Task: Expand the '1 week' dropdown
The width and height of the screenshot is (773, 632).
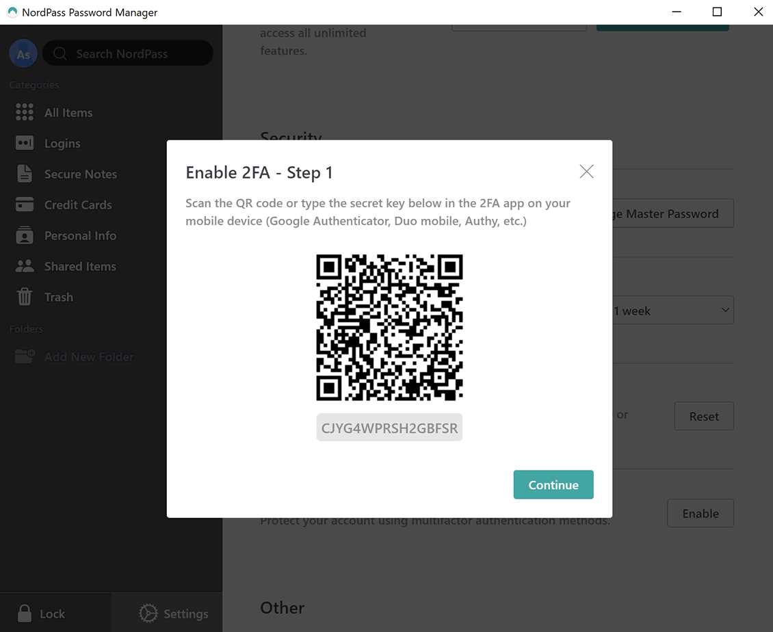Action: coord(673,310)
